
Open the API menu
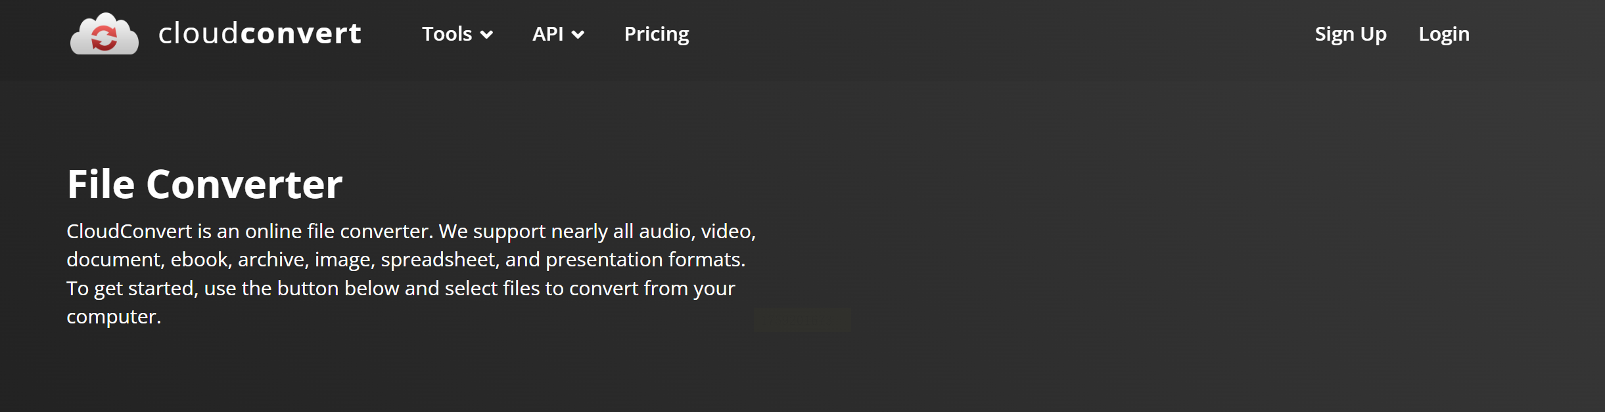pyautogui.click(x=547, y=34)
